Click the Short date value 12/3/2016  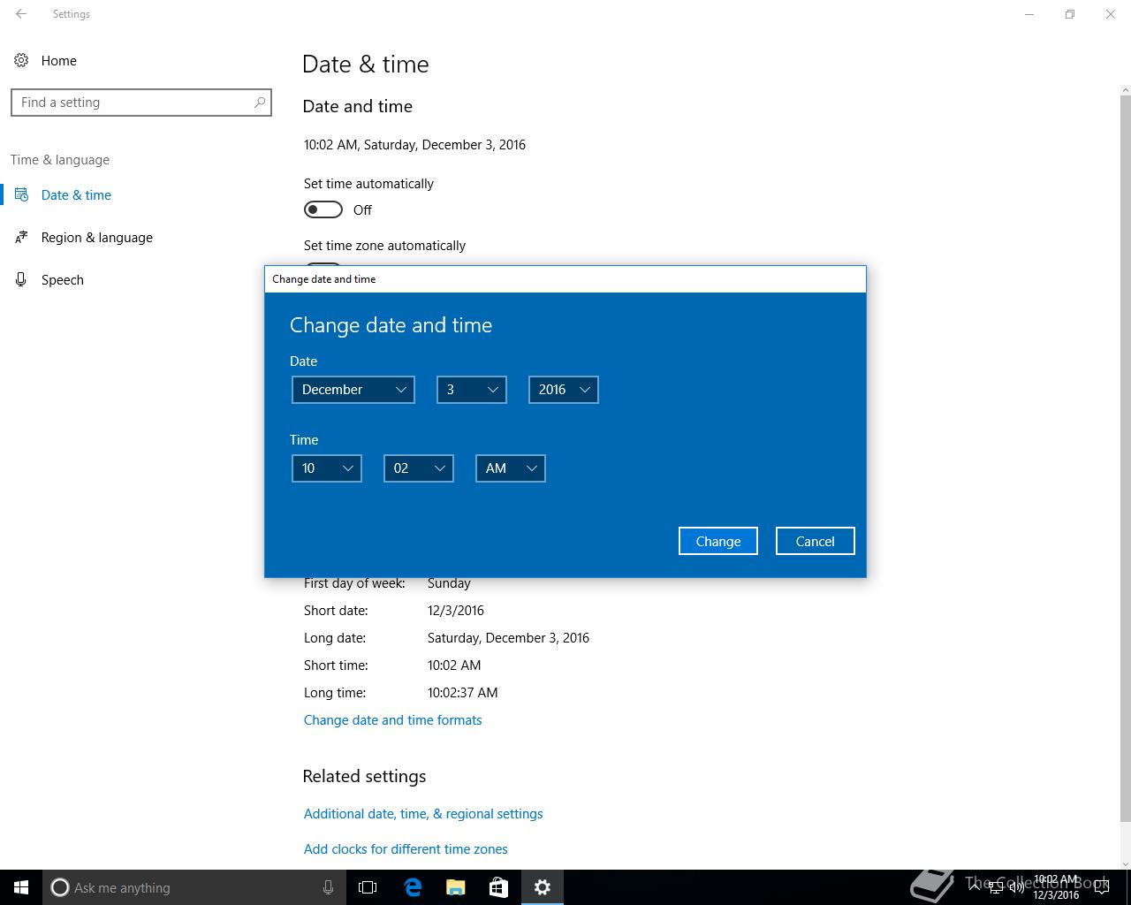(456, 610)
